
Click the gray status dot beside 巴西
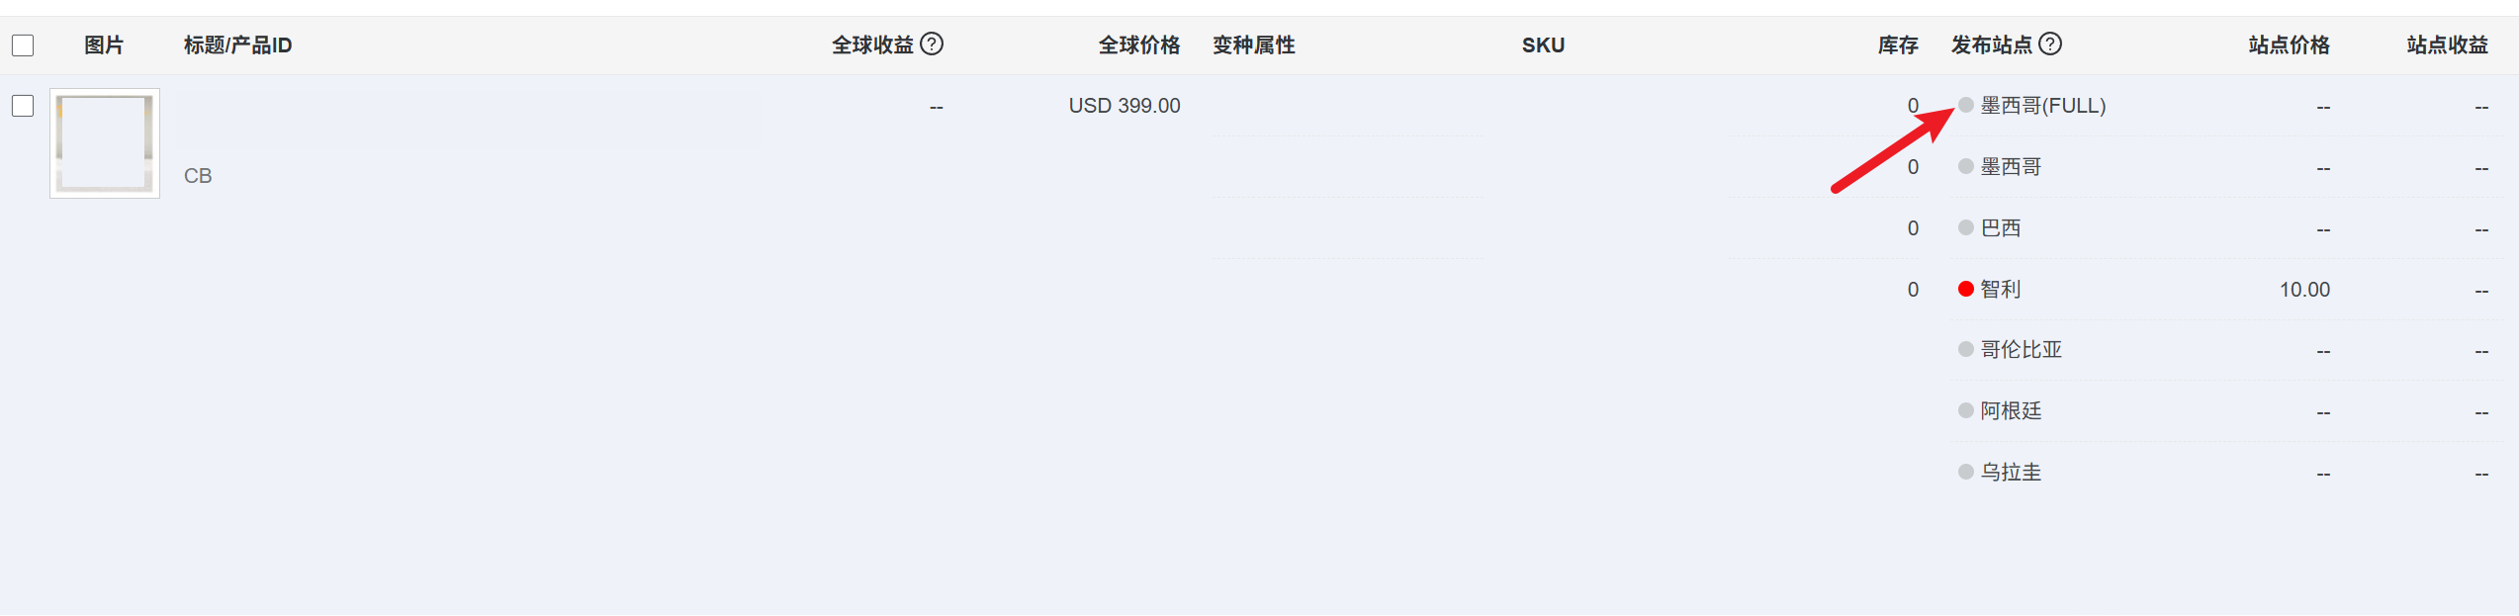(1966, 227)
